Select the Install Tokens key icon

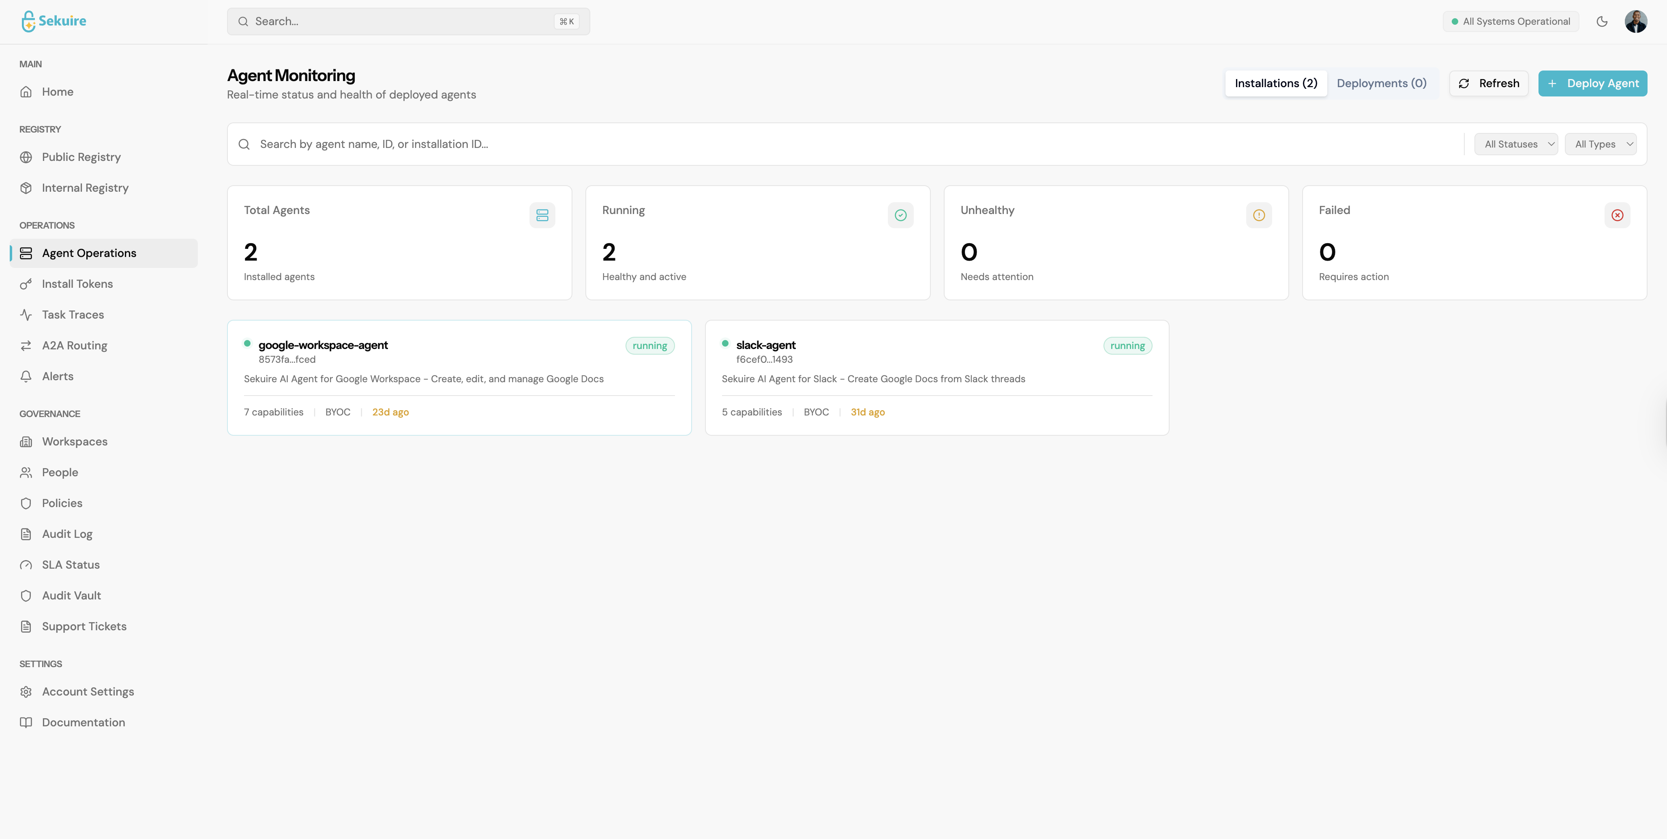click(26, 283)
